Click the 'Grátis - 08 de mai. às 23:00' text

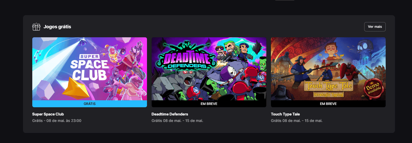click(57, 121)
